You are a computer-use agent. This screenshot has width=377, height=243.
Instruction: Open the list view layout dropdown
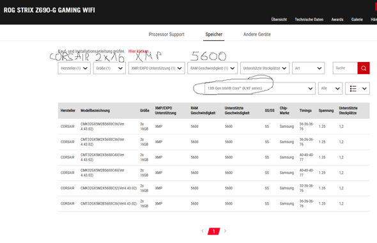(x=357, y=88)
